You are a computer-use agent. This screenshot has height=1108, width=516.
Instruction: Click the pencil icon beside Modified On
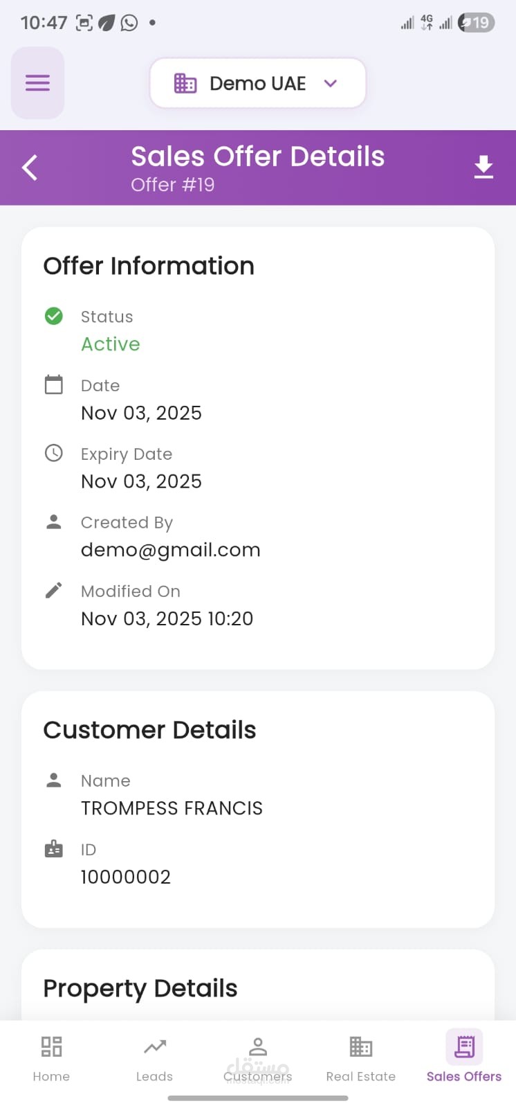click(x=54, y=590)
